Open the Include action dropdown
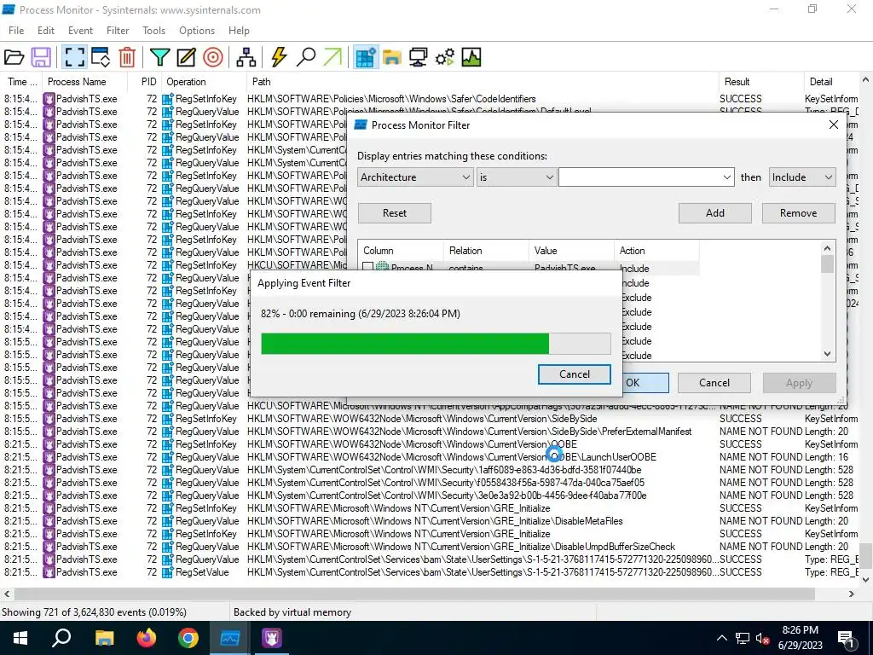Image resolution: width=873 pixels, height=655 pixels. 801,177
